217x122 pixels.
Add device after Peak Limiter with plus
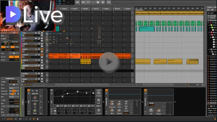(x=175, y=102)
